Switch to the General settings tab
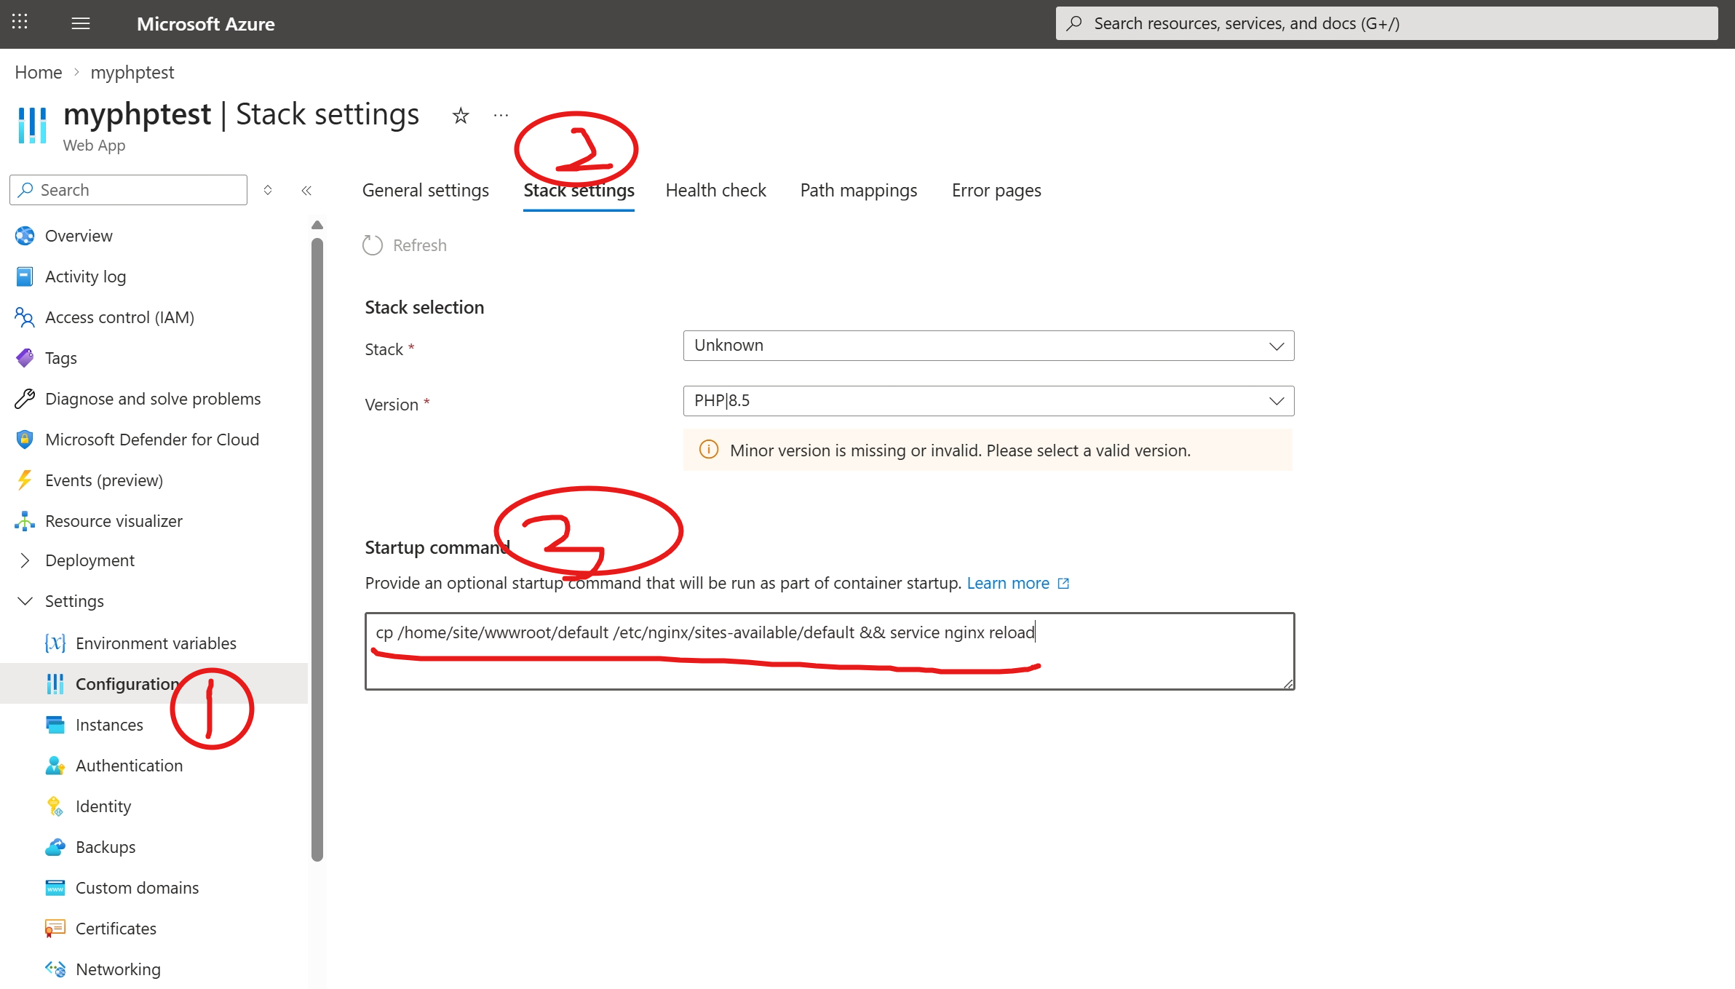Image resolution: width=1735 pixels, height=989 pixels. pyautogui.click(x=425, y=191)
